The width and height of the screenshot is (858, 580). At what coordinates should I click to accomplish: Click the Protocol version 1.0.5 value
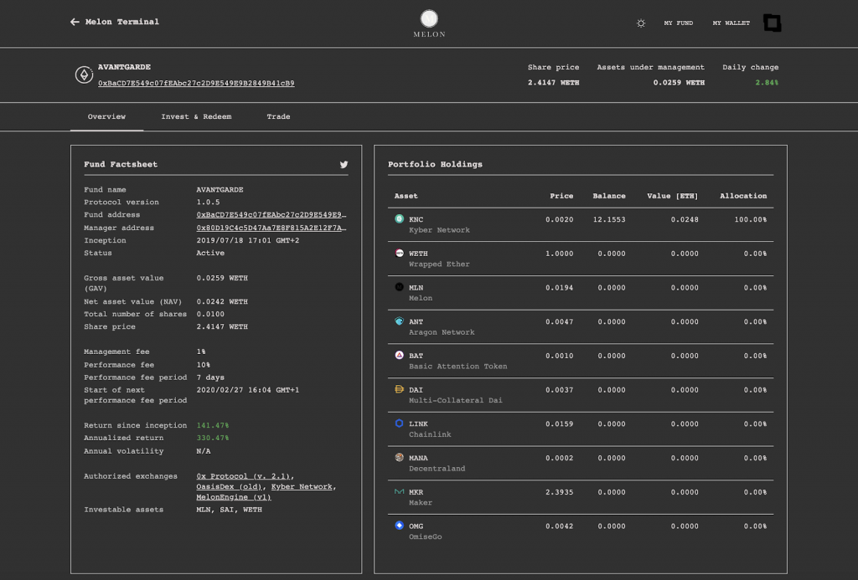coord(208,203)
